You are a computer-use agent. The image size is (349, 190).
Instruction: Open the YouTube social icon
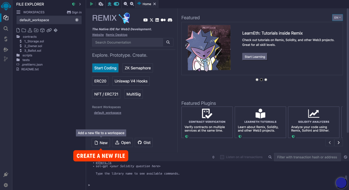[145, 20]
